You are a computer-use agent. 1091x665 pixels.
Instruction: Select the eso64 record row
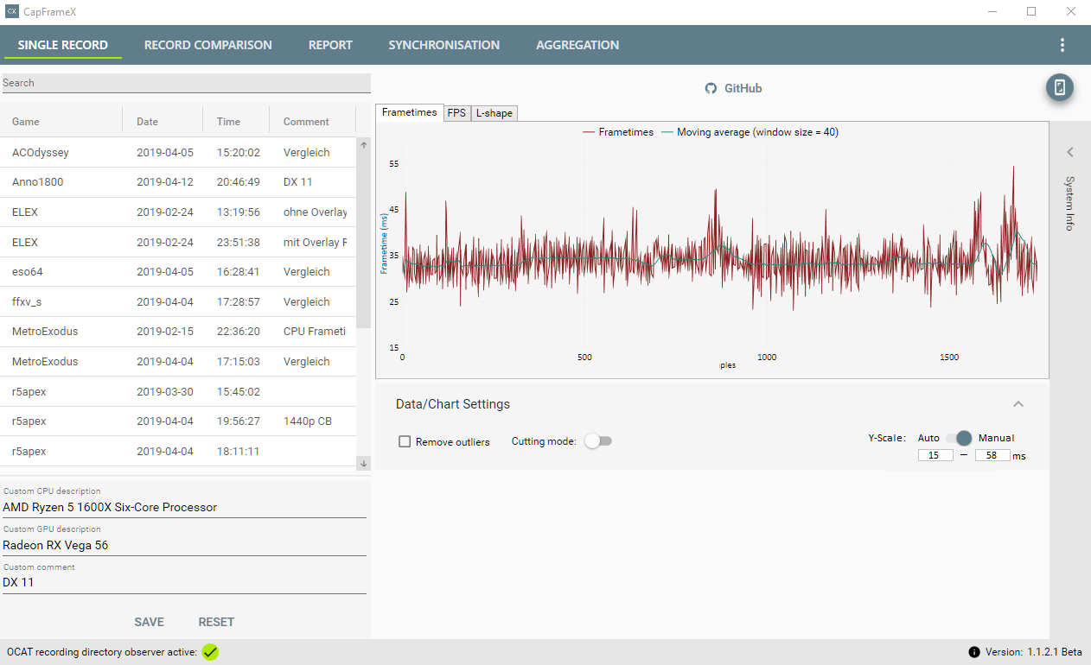(178, 272)
